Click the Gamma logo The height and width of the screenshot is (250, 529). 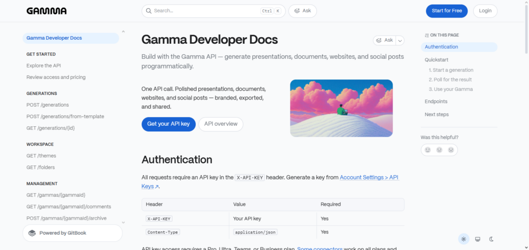pyautogui.click(x=46, y=11)
